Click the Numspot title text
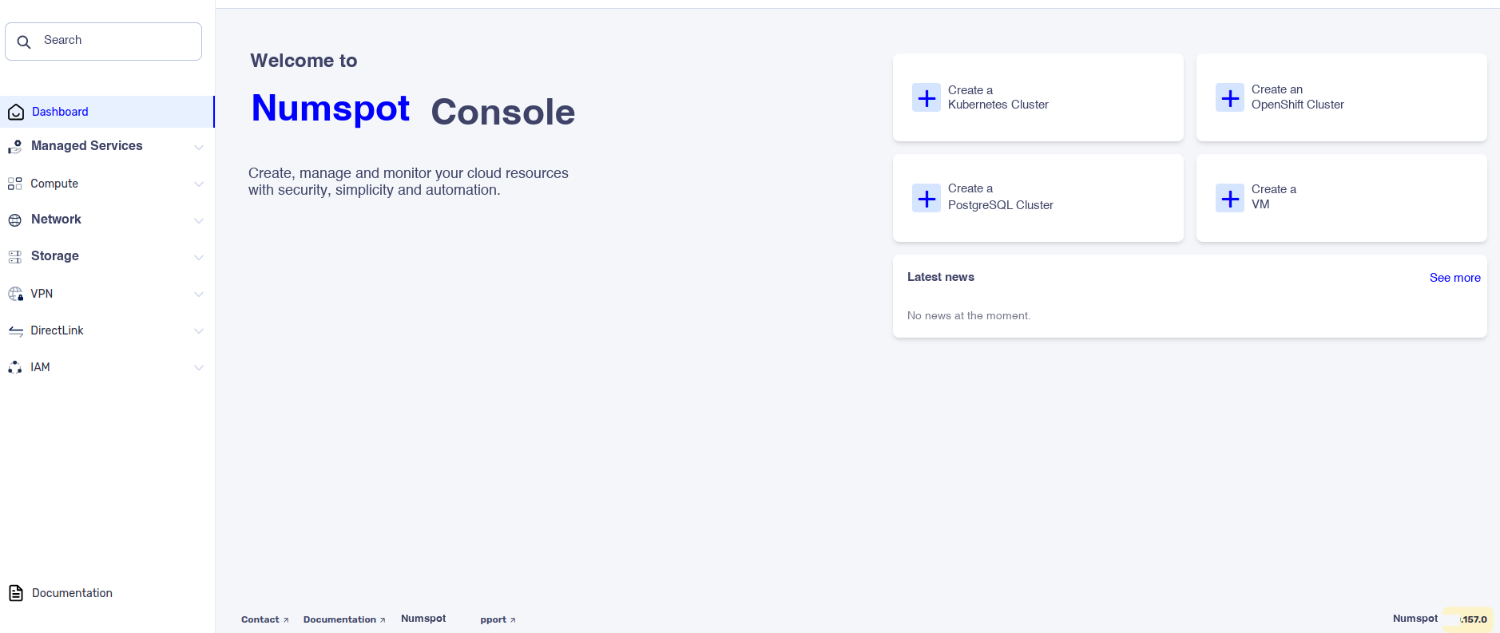The width and height of the screenshot is (1500, 633). (x=330, y=108)
